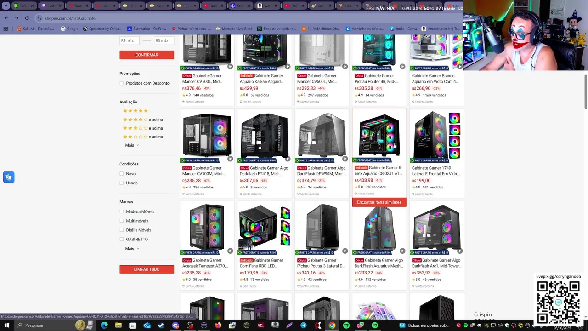Open File Explorer from the taskbar

point(118,325)
